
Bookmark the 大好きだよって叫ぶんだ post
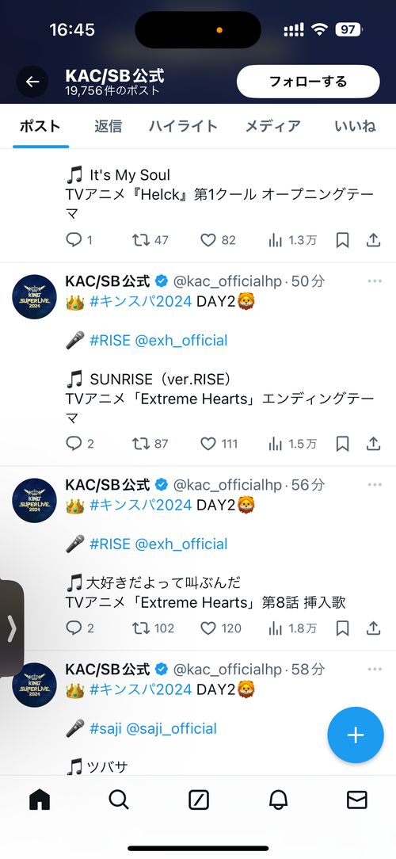tap(342, 628)
